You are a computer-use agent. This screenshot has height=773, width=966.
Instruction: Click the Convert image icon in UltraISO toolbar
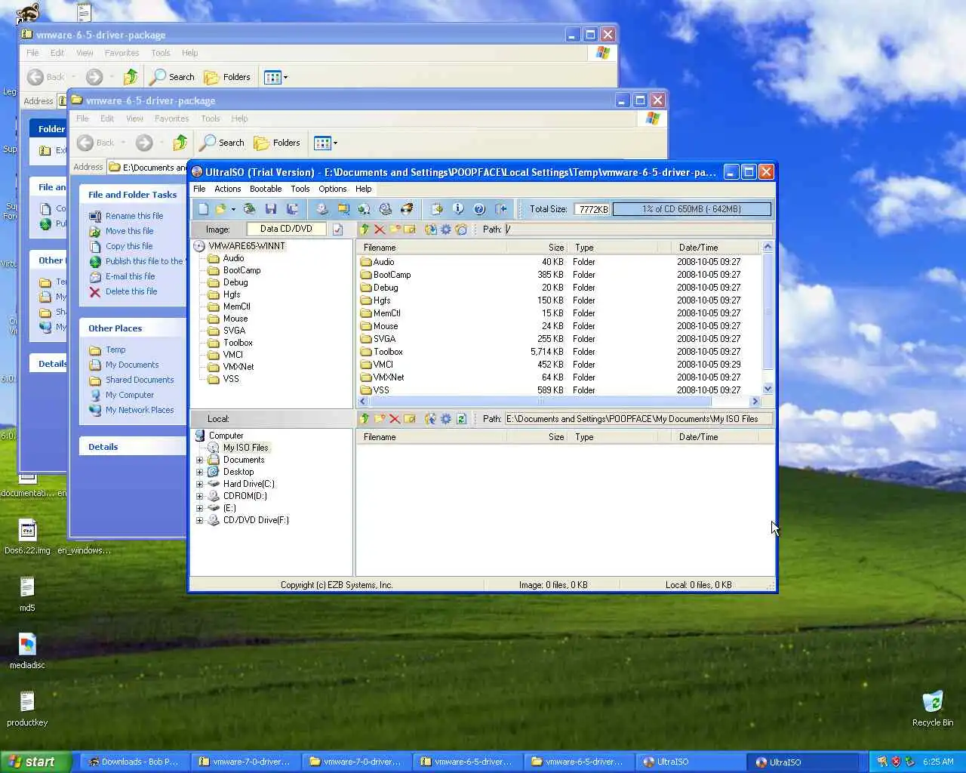click(365, 209)
